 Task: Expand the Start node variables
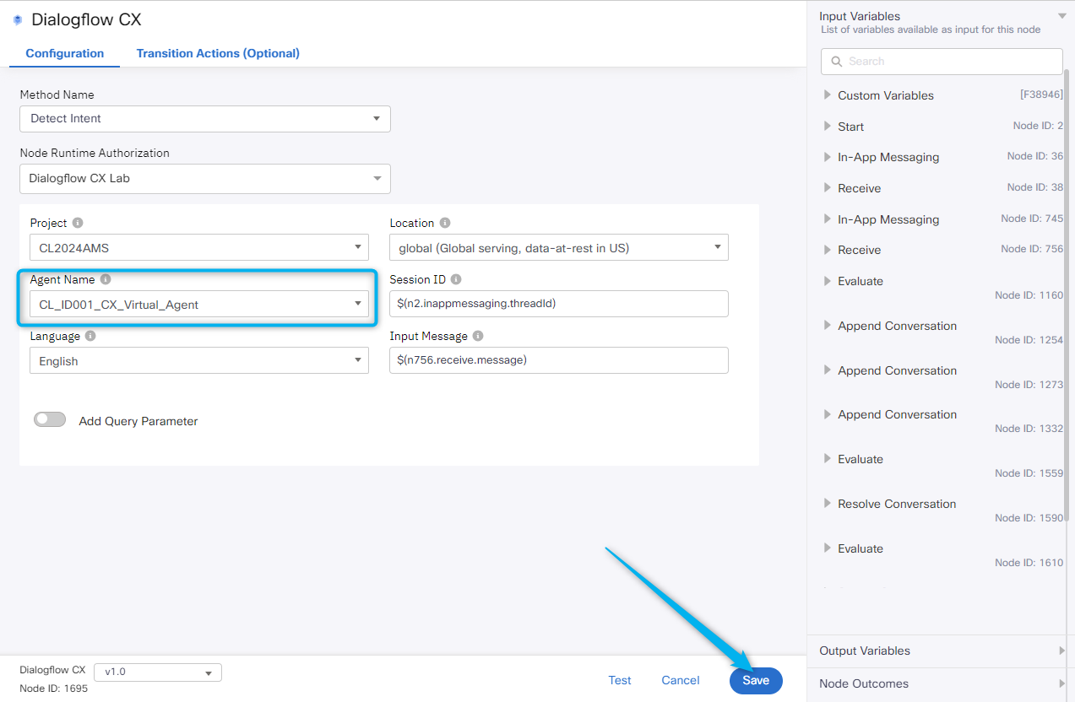[x=828, y=126]
